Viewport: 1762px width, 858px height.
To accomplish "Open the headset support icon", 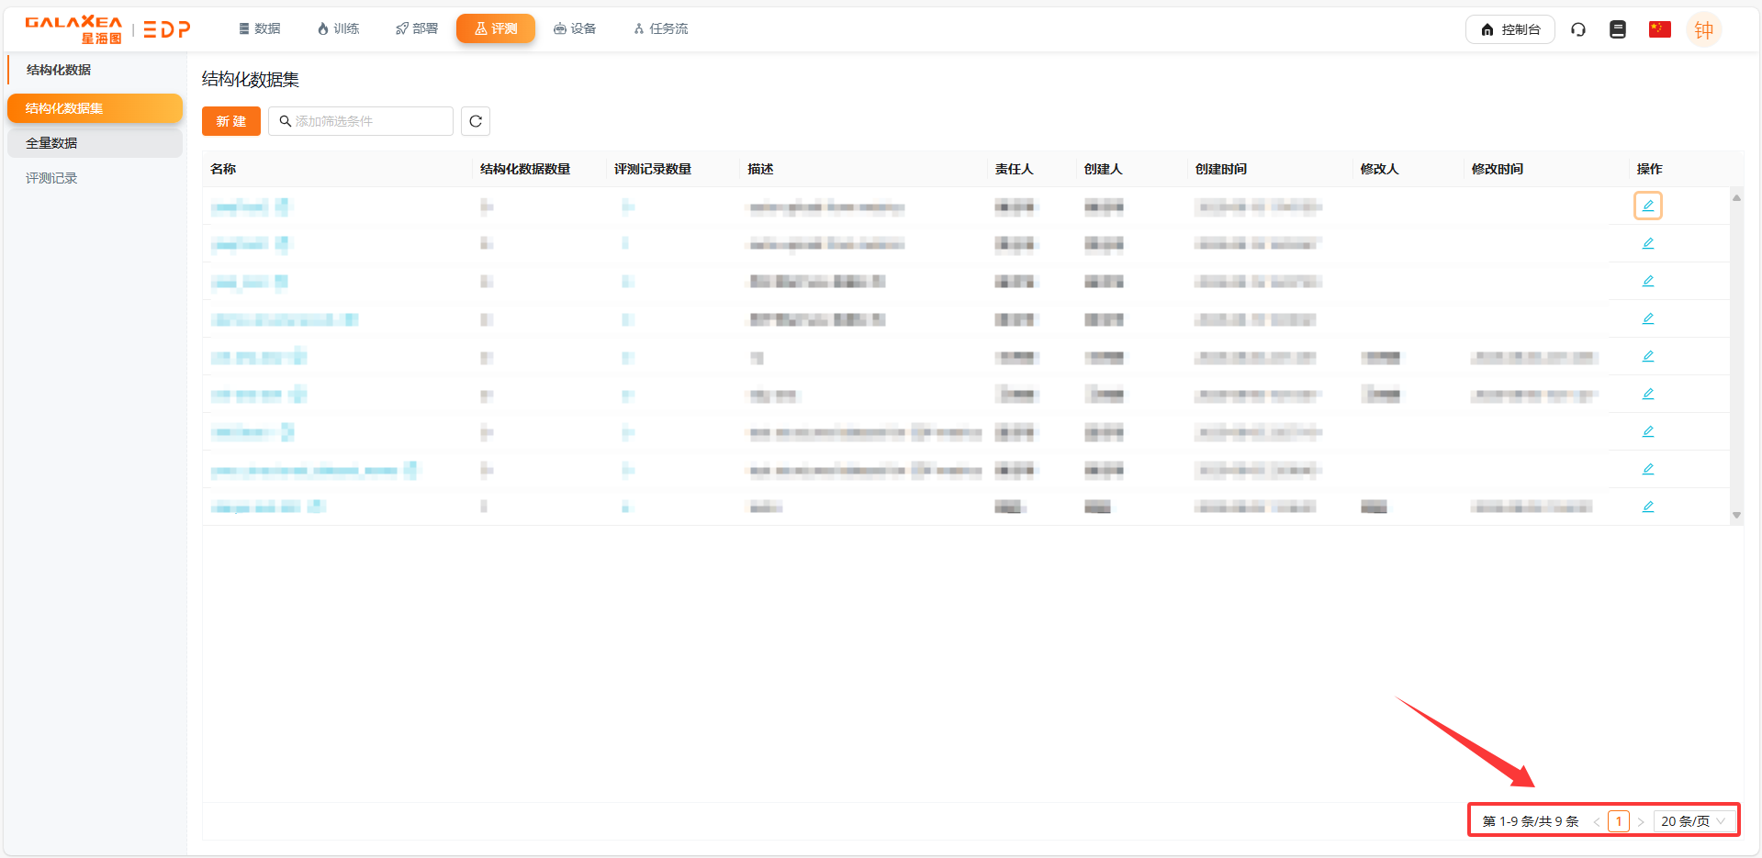I will coord(1578,29).
